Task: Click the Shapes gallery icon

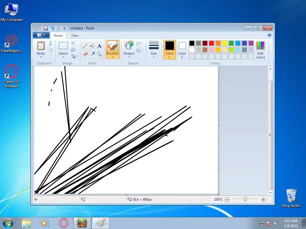Action: pyautogui.click(x=129, y=46)
